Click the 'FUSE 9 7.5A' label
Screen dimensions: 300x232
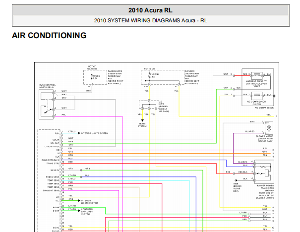[97, 77]
